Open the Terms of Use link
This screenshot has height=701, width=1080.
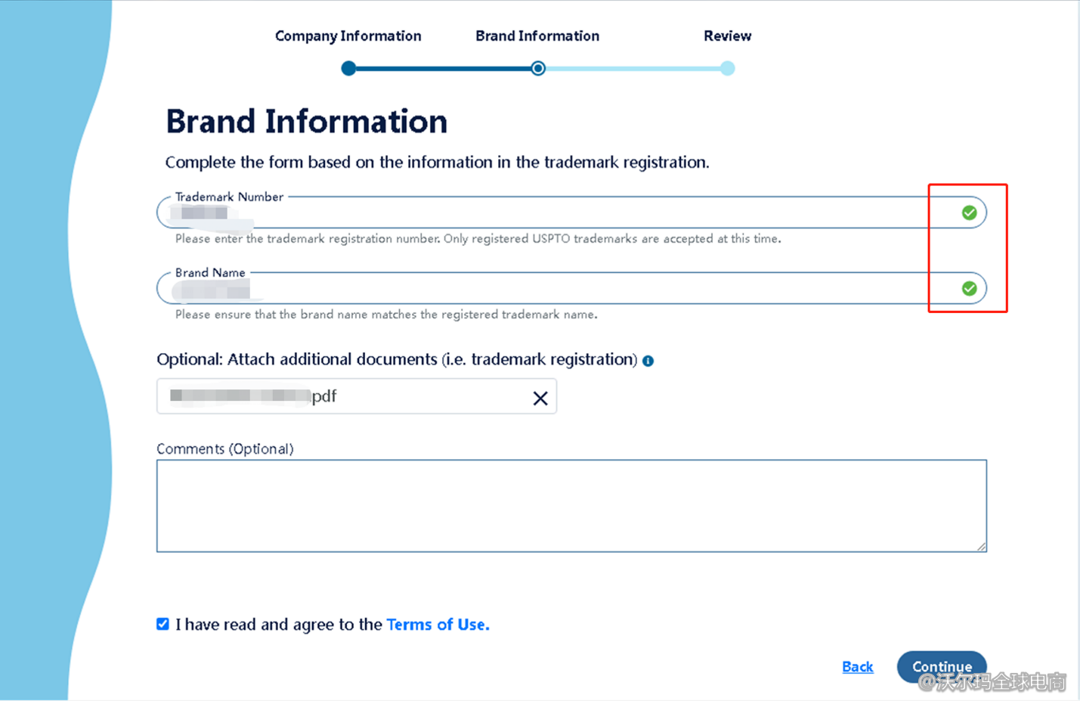(438, 625)
